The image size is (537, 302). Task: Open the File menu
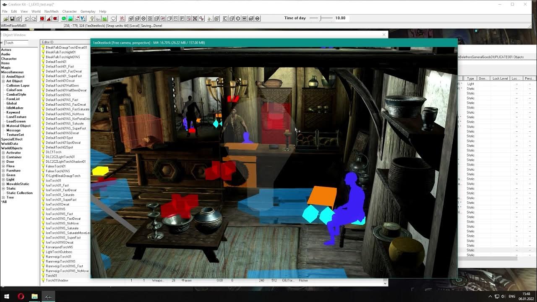[x=5, y=11]
